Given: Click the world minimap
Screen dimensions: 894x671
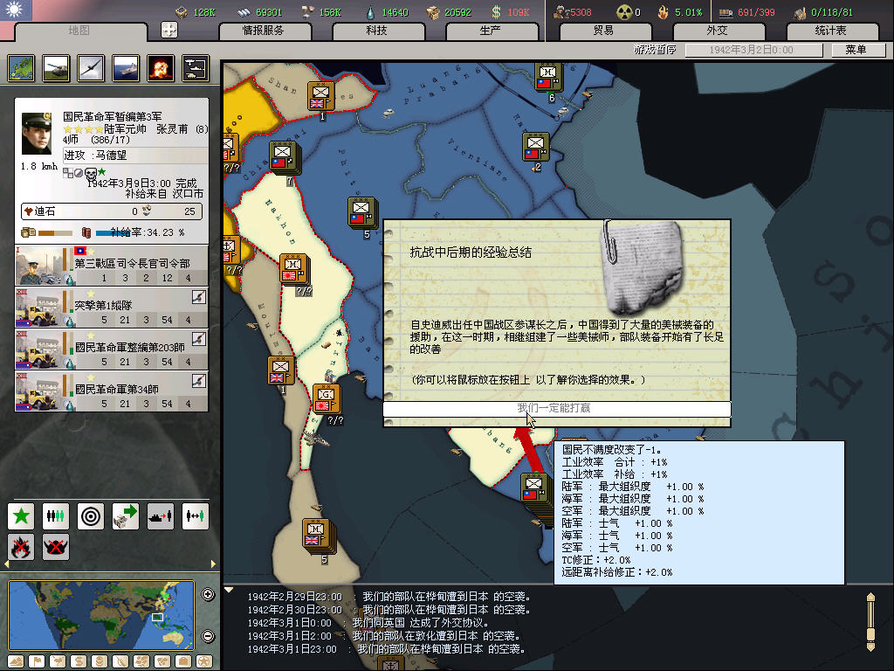Looking at the screenshot, I should [x=101, y=615].
